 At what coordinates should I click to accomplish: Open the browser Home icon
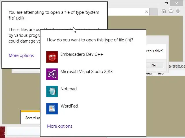[164, 11]
